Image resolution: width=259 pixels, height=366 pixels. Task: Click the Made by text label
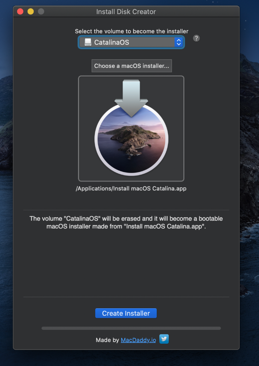107,340
